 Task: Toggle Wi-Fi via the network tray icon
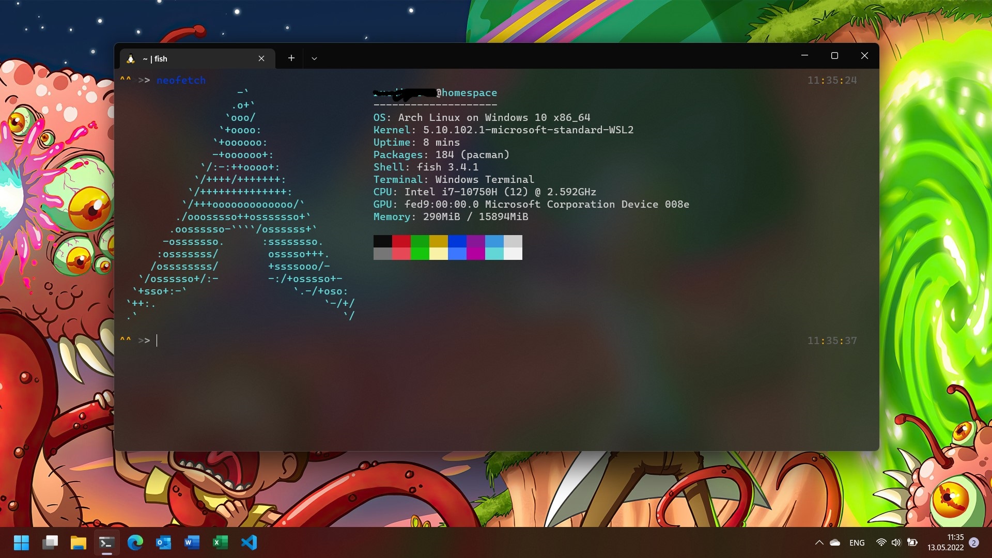880,542
